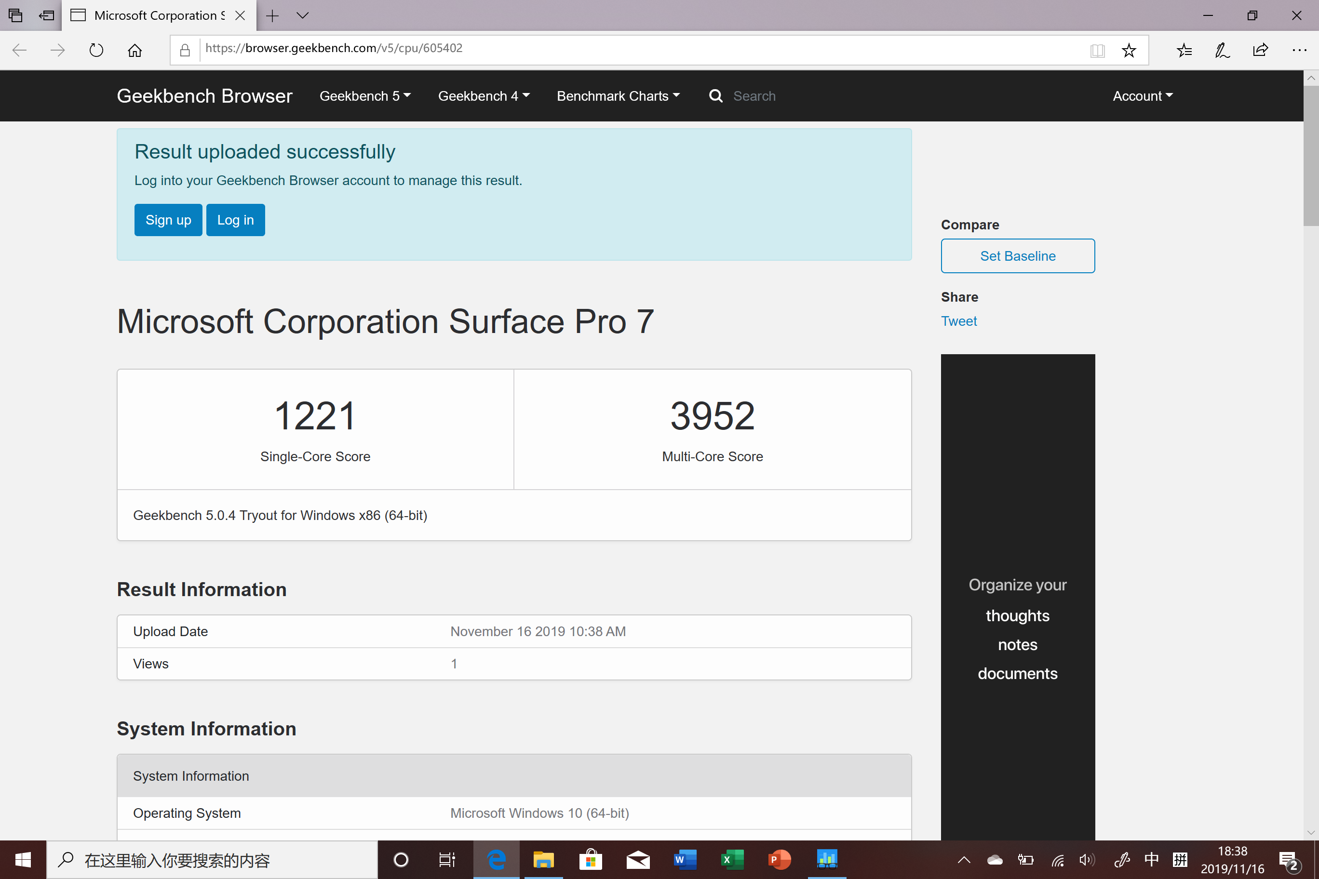The width and height of the screenshot is (1319, 879).
Task: Focus the Geekbench Search field
Action: [754, 96]
